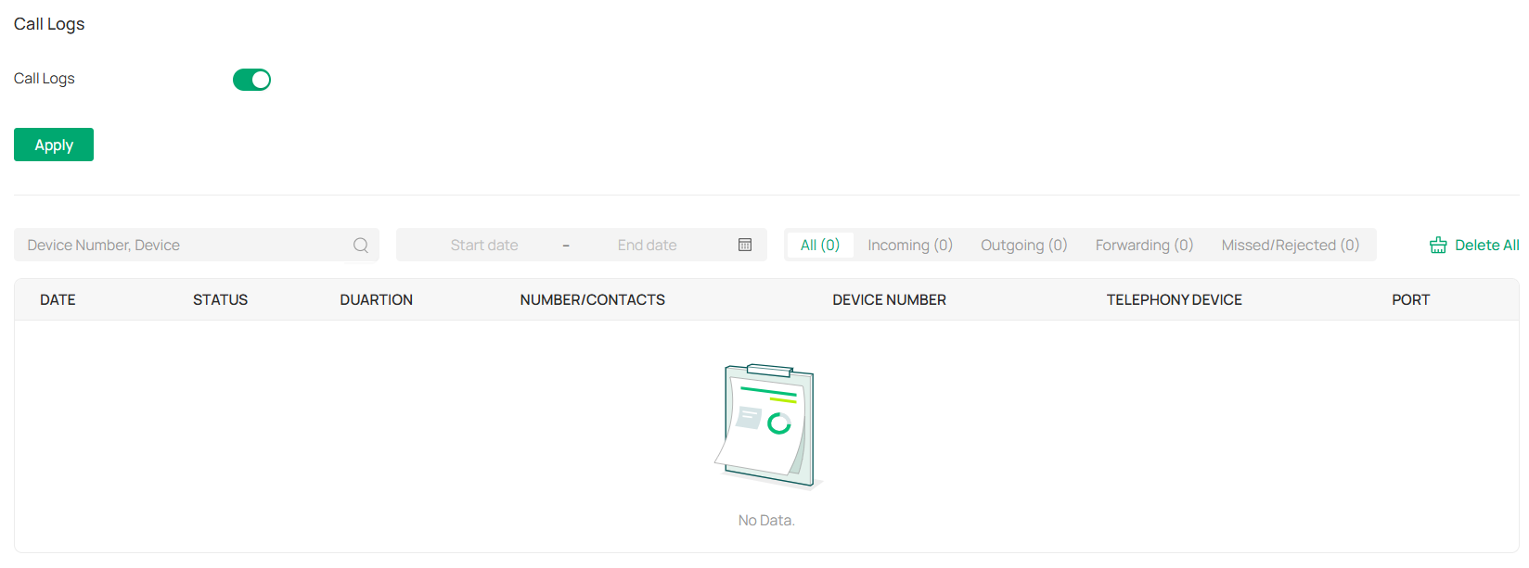Image resolution: width=1529 pixels, height=568 pixels.
Task: Click the DATE column header
Action: click(x=58, y=300)
